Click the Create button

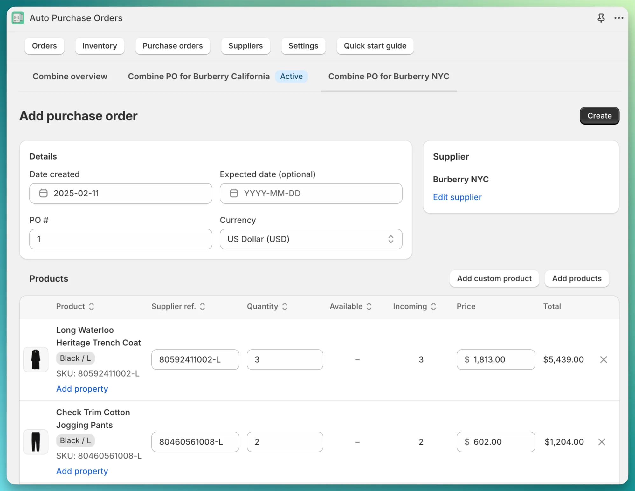[x=599, y=116]
